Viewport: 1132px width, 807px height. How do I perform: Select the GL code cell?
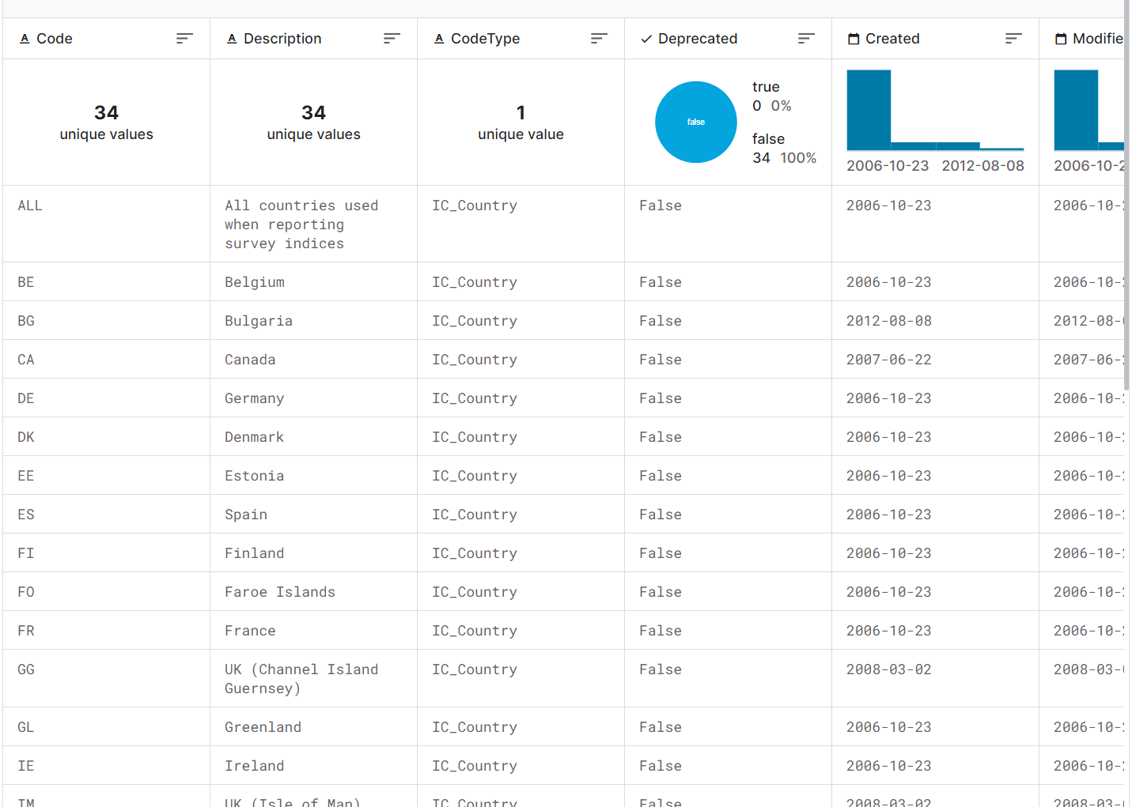pos(107,727)
